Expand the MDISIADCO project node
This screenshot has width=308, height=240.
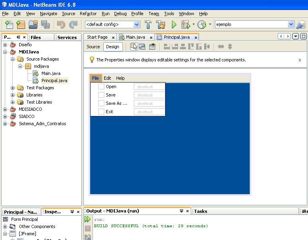point(5,109)
